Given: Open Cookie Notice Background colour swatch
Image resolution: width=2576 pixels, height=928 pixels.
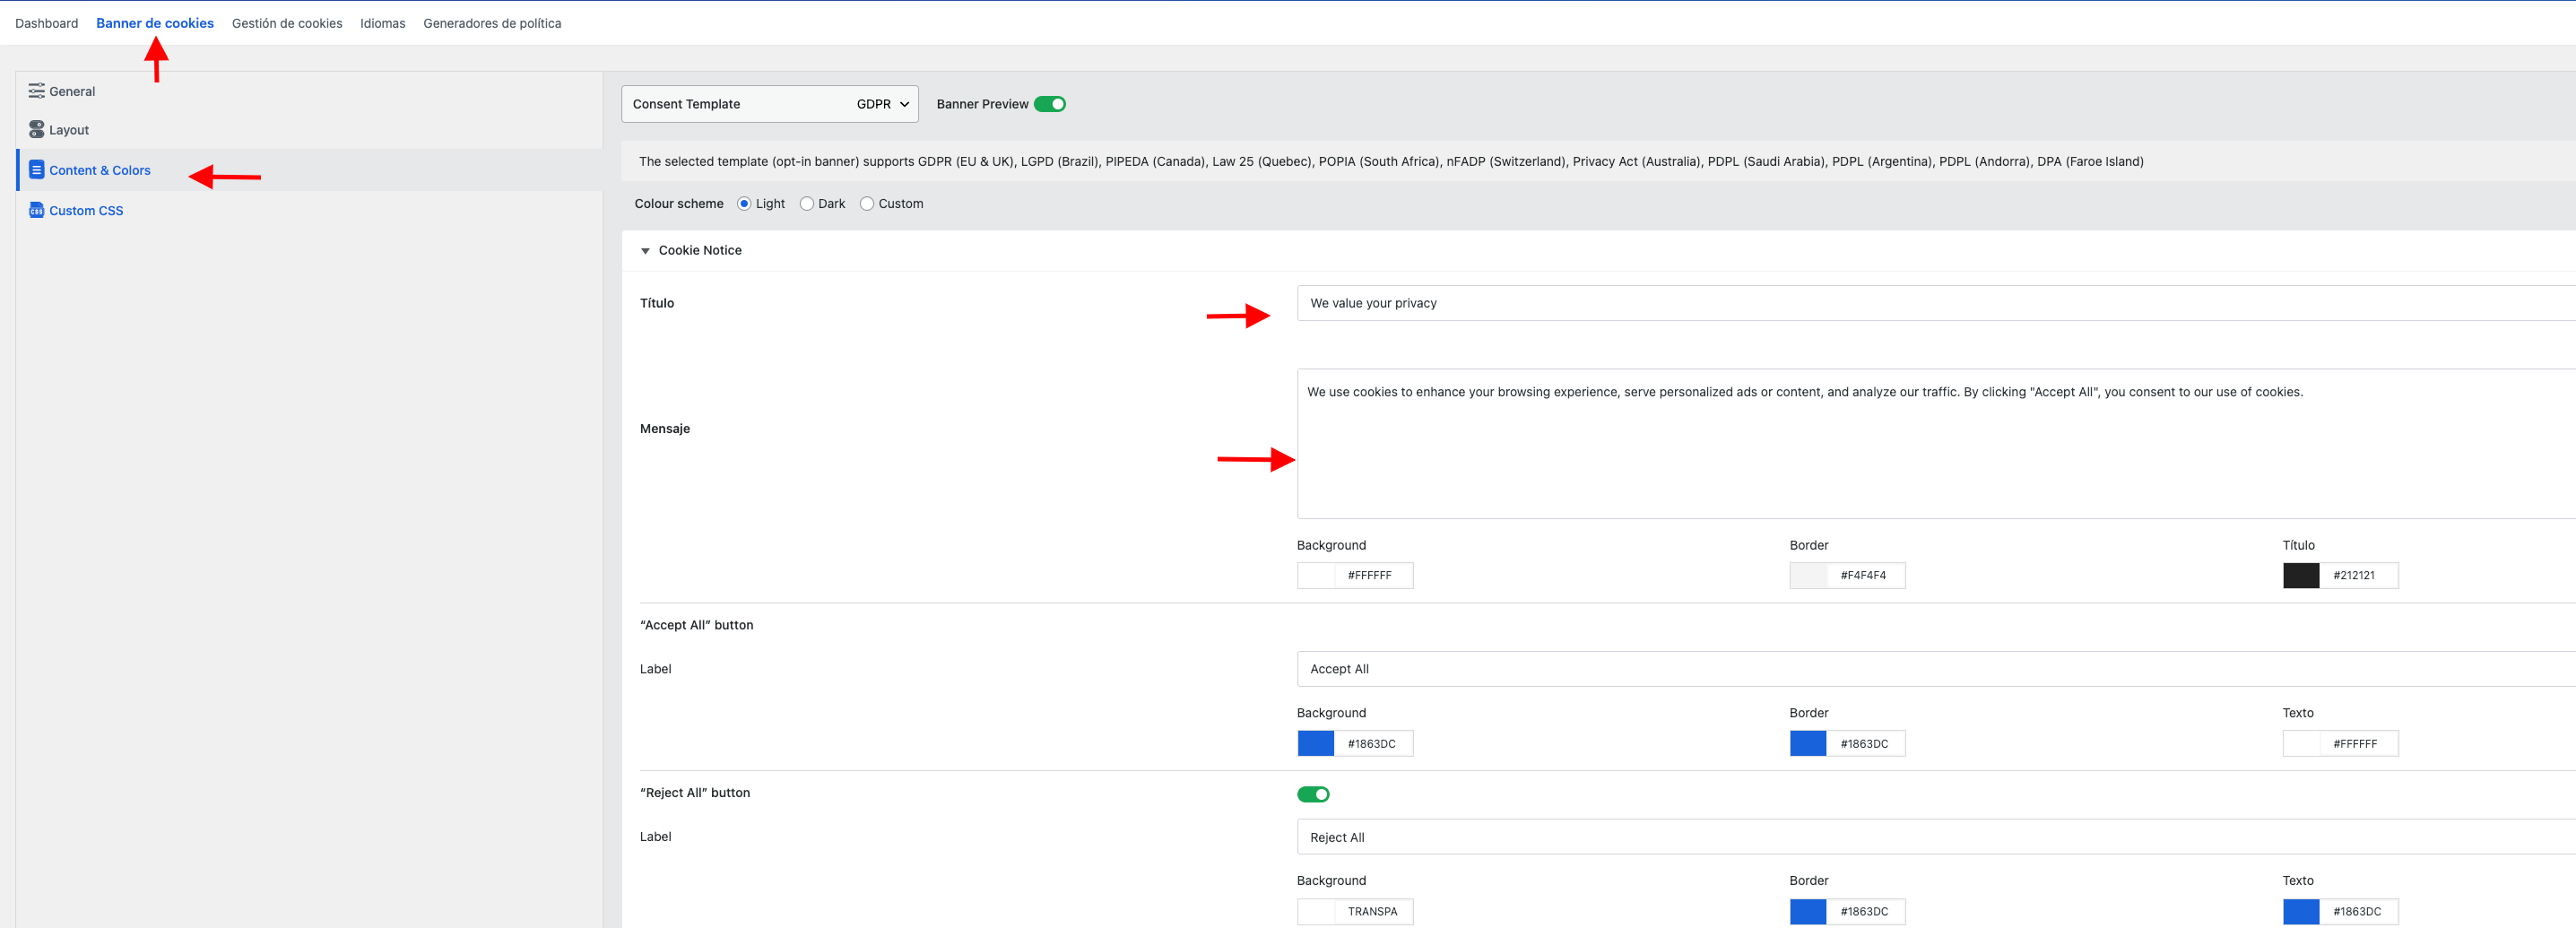Looking at the screenshot, I should coord(1316,575).
